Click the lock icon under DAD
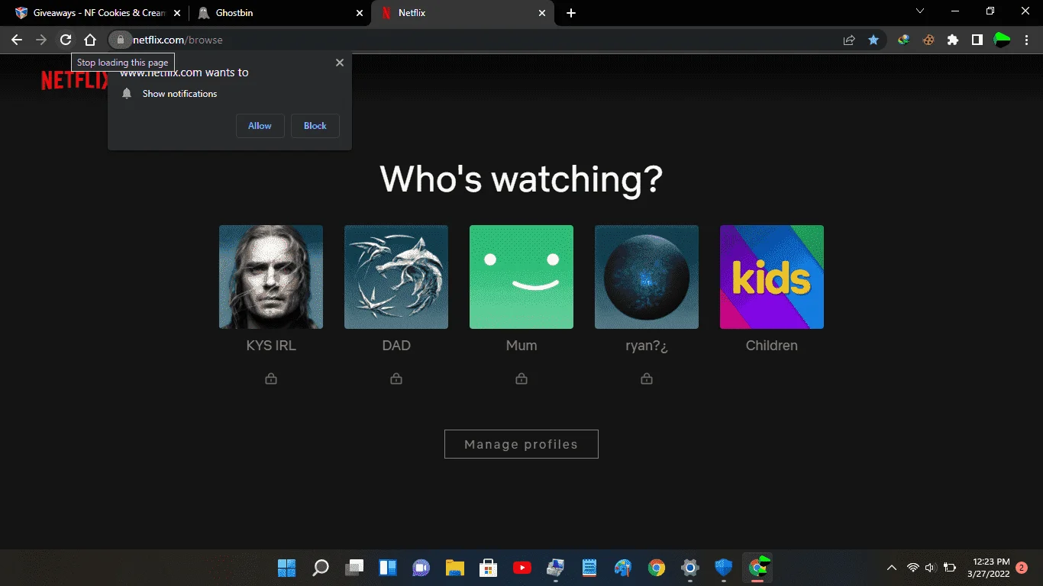1043x586 pixels. tap(396, 378)
